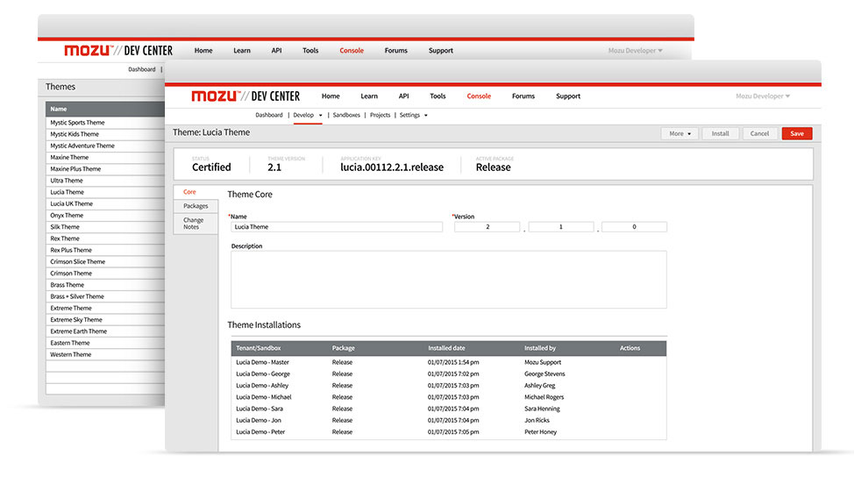Open Tools in the front window navigation

(438, 96)
